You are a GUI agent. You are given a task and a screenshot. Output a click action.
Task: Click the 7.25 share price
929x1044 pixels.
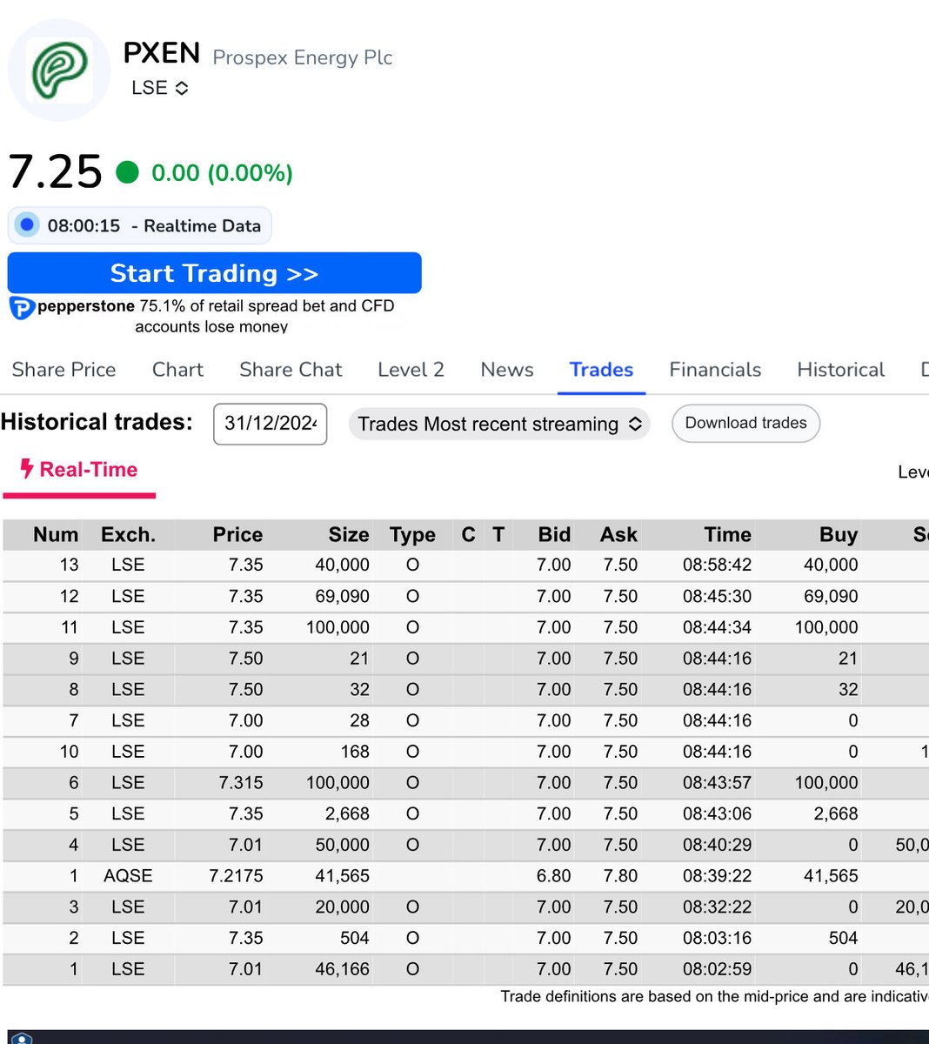56,171
